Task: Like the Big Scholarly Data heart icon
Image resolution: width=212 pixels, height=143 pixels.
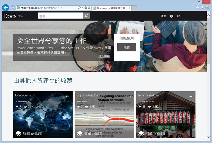Action: [x=78, y=106]
